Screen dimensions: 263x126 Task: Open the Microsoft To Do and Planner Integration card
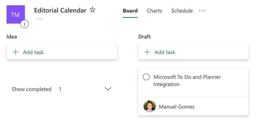coord(187,81)
